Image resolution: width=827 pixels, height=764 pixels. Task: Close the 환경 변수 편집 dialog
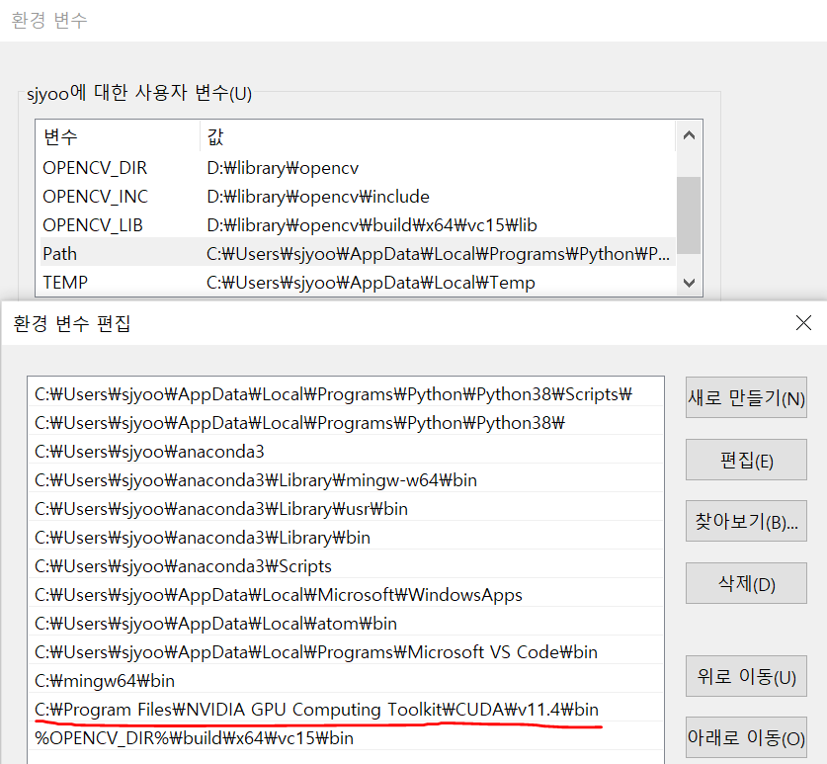803,323
